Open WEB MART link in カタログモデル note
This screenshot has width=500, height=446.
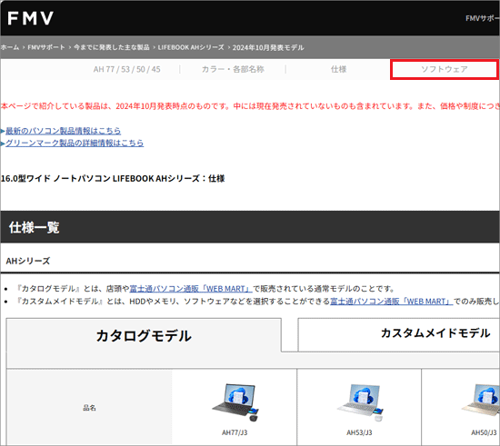(x=191, y=289)
